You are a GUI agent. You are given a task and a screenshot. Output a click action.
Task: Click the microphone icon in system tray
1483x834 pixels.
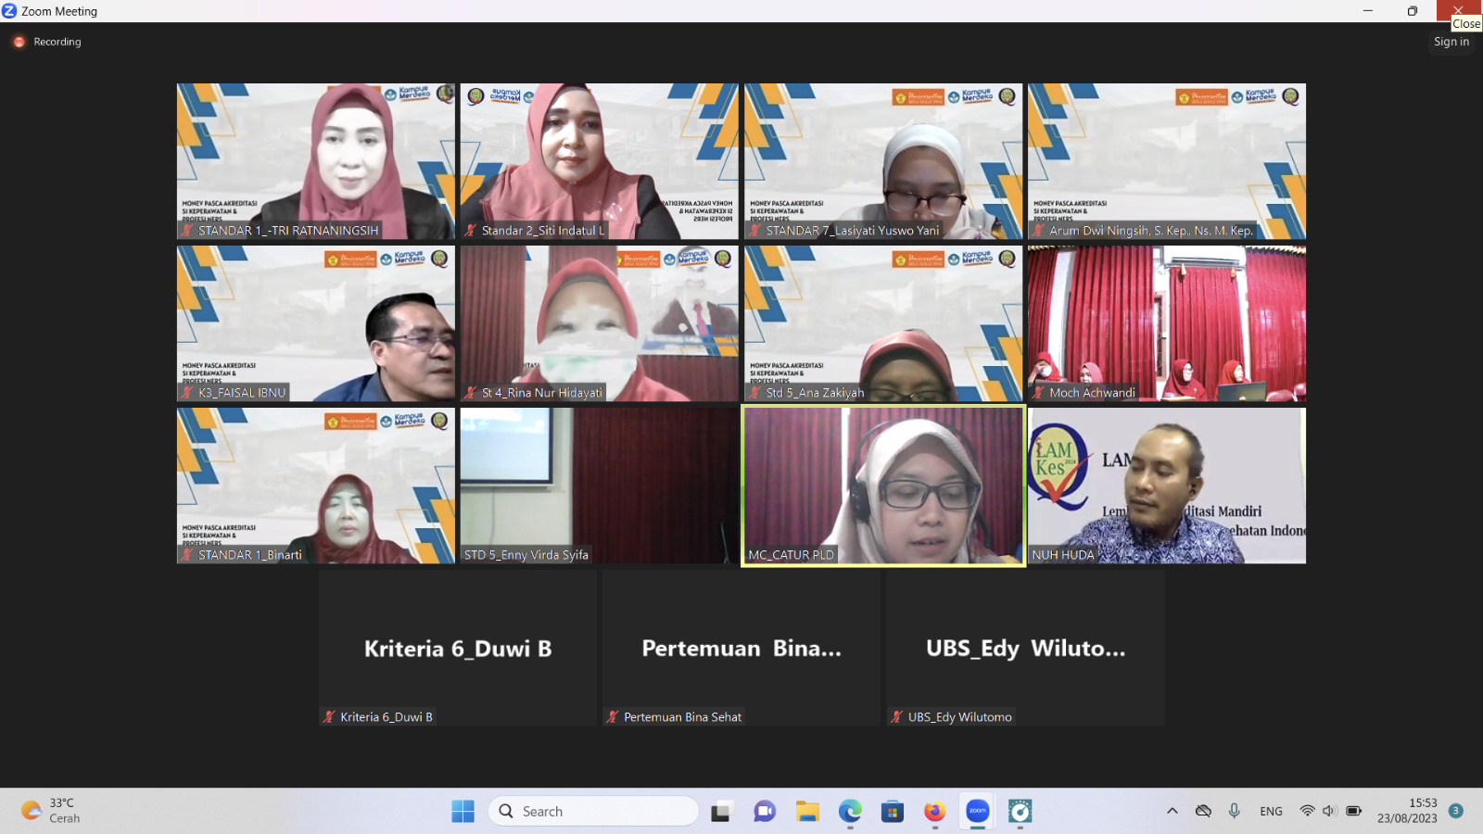pos(1234,811)
